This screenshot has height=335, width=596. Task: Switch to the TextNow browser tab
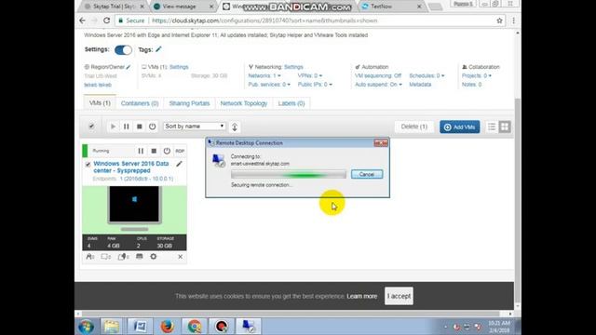pos(391,7)
